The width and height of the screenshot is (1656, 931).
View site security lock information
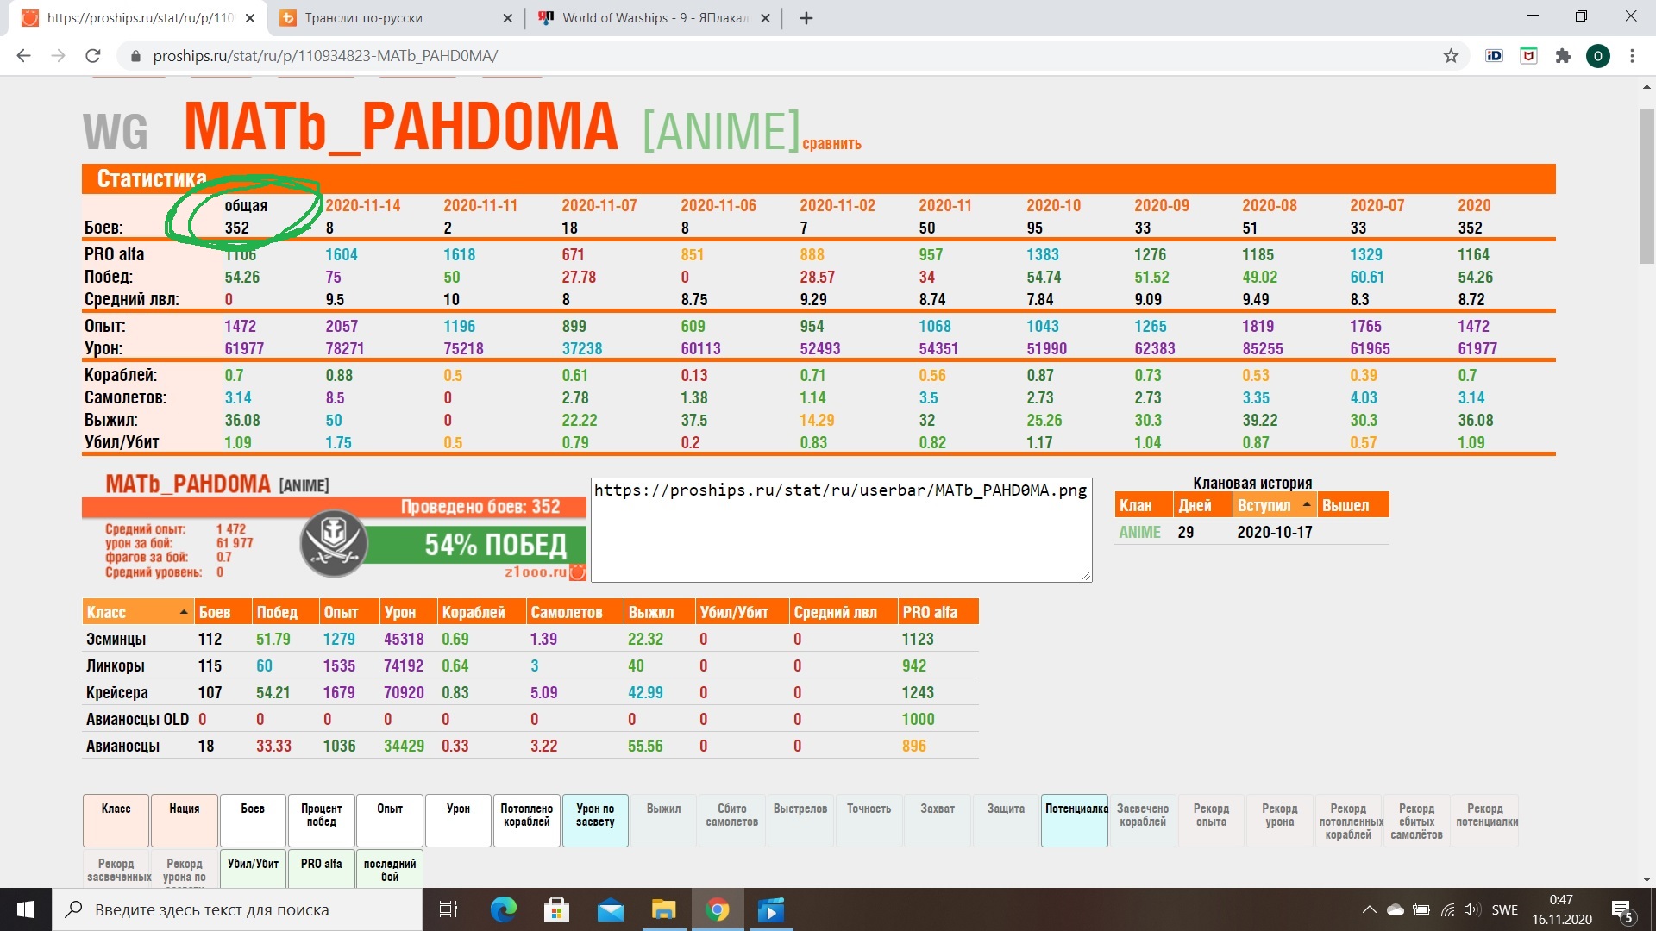tap(135, 56)
